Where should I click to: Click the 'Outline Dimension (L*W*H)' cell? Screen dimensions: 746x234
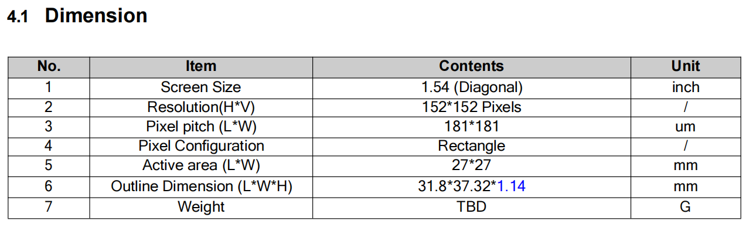pyautogui.click(x=201, y=186)
